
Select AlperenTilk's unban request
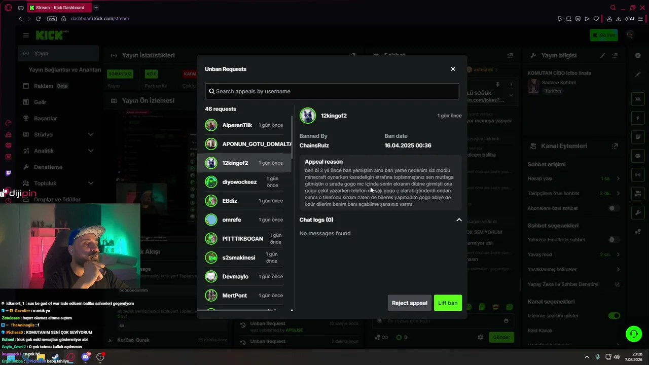click(244, 125)
